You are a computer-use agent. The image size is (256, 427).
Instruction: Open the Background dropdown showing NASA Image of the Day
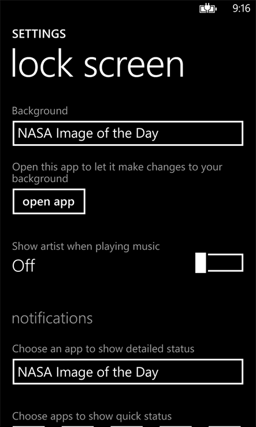[128, 134]
